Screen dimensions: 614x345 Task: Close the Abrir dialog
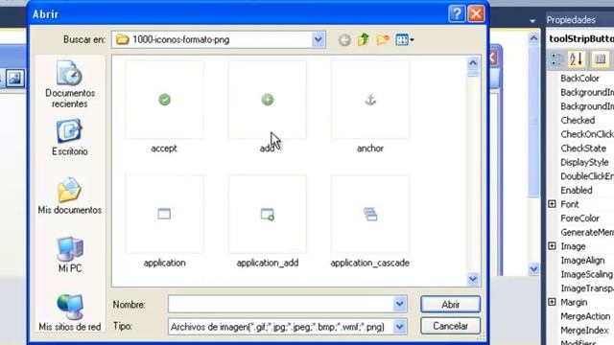476,14
